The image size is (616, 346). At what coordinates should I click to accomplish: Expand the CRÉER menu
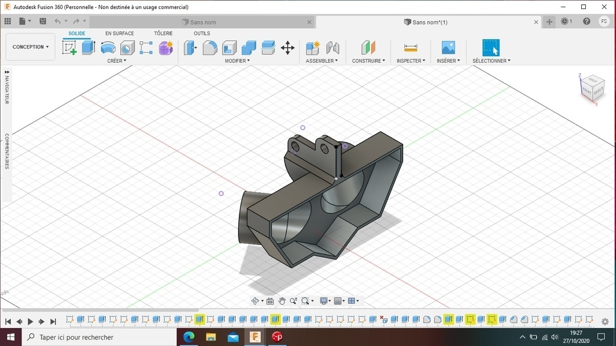[117, 61]
